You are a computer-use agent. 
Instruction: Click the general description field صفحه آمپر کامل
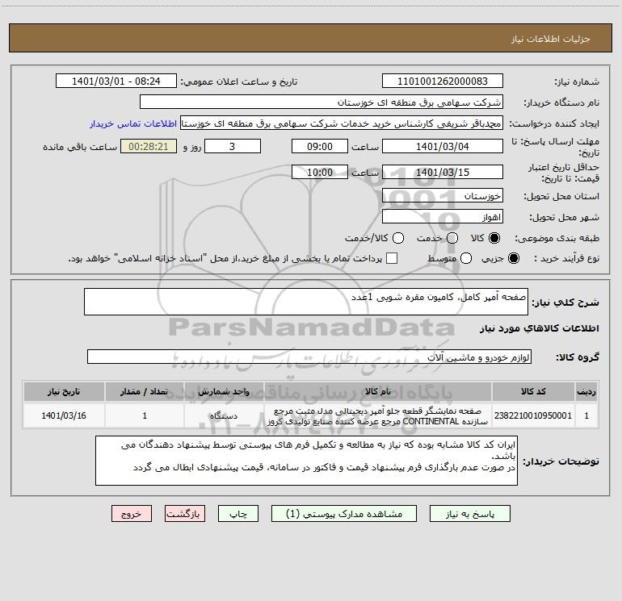pyautogui.click(x=306, y=302)
